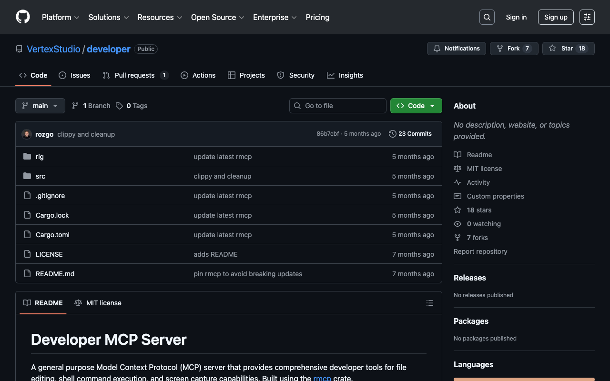
Task: Open the Insights tab
Action: 345,75
